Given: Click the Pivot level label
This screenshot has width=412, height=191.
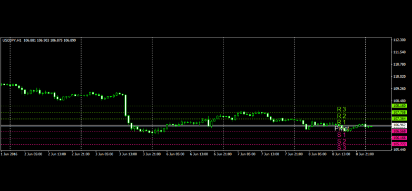Looking at the screenshot, I should pyautogui.click(x=341, y=128).
